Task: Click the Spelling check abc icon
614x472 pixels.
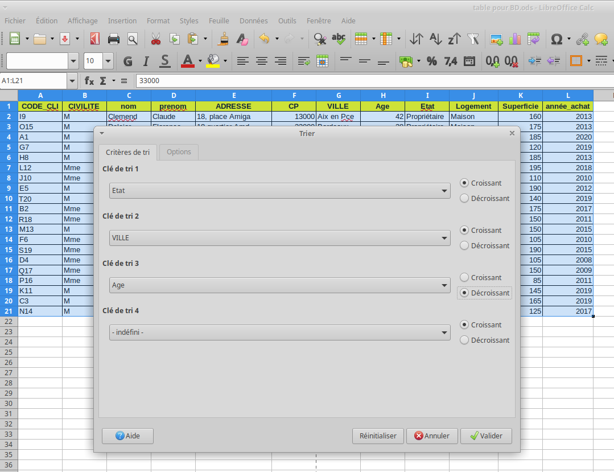Action: 339,39
